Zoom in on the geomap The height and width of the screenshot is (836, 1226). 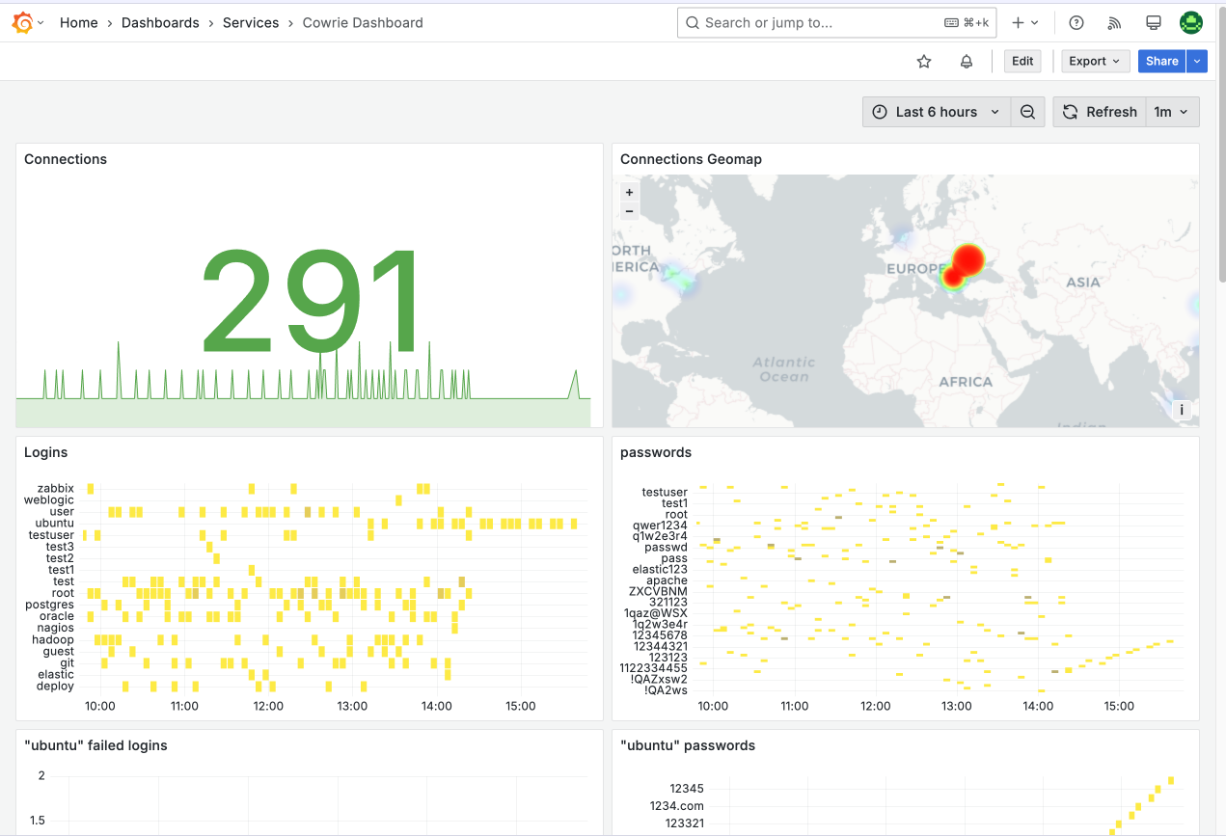click(x=630, y=192)
